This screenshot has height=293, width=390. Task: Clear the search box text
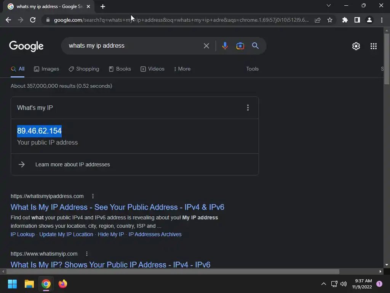[206, 46]
